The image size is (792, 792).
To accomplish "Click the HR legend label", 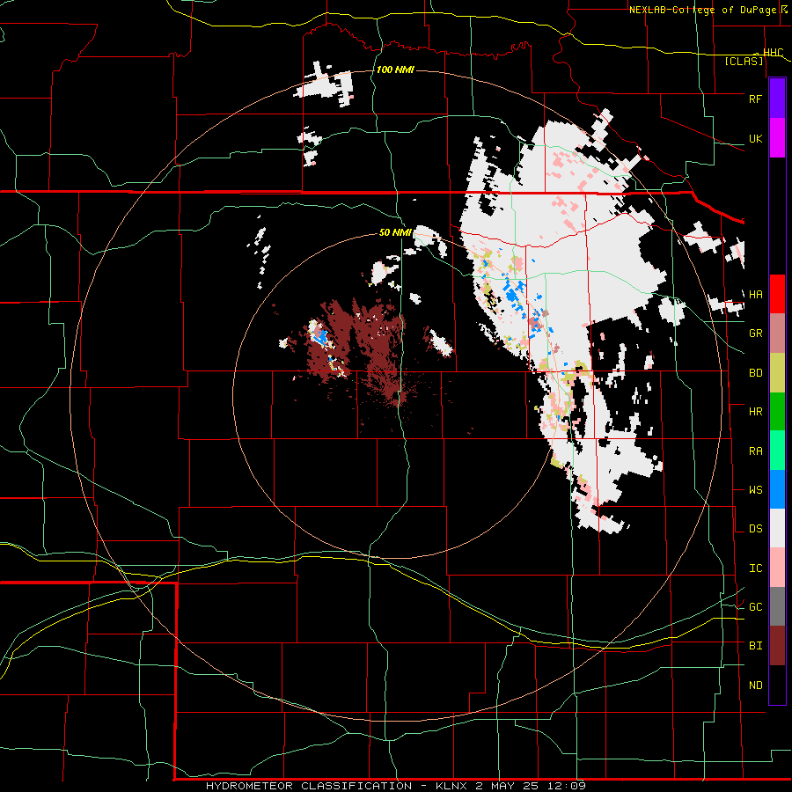I will [x=755, y=412].
